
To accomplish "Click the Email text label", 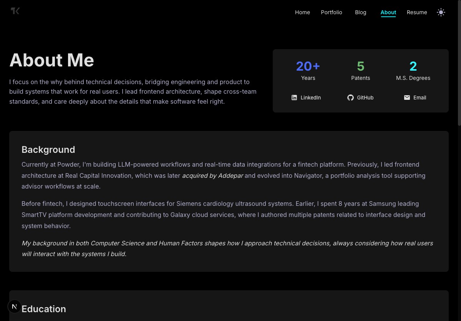I will [420, 98].
